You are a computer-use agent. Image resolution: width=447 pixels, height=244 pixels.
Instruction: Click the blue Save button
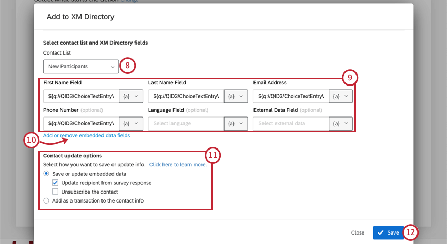[x=388, y=232]
